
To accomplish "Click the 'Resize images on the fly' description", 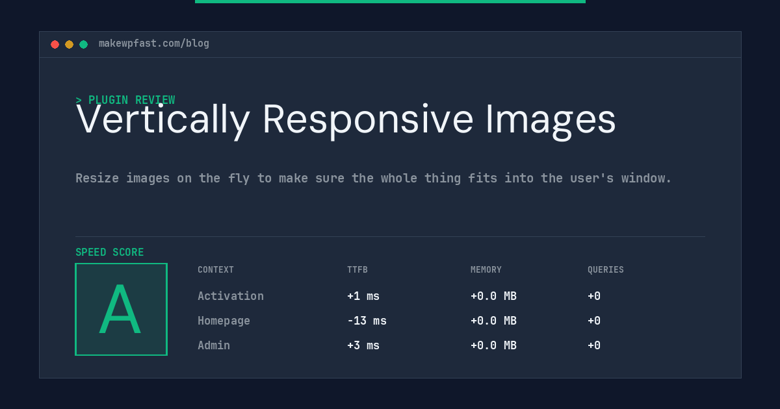I will coord(374,178).
